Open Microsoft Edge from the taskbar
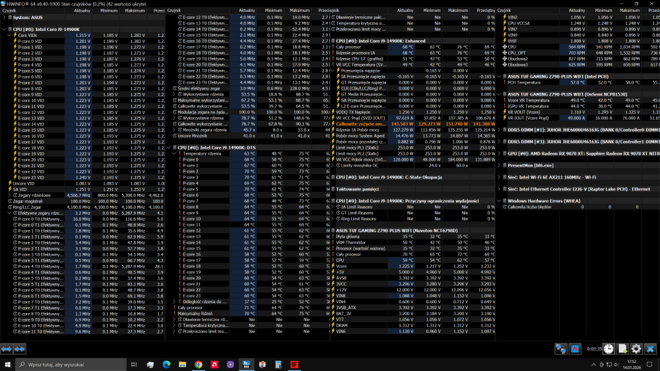660x371 pixels. [167, 364]
